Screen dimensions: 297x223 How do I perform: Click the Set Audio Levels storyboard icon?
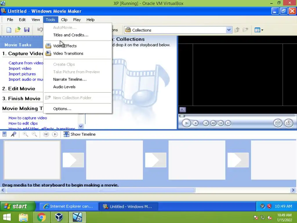point(5,134)
